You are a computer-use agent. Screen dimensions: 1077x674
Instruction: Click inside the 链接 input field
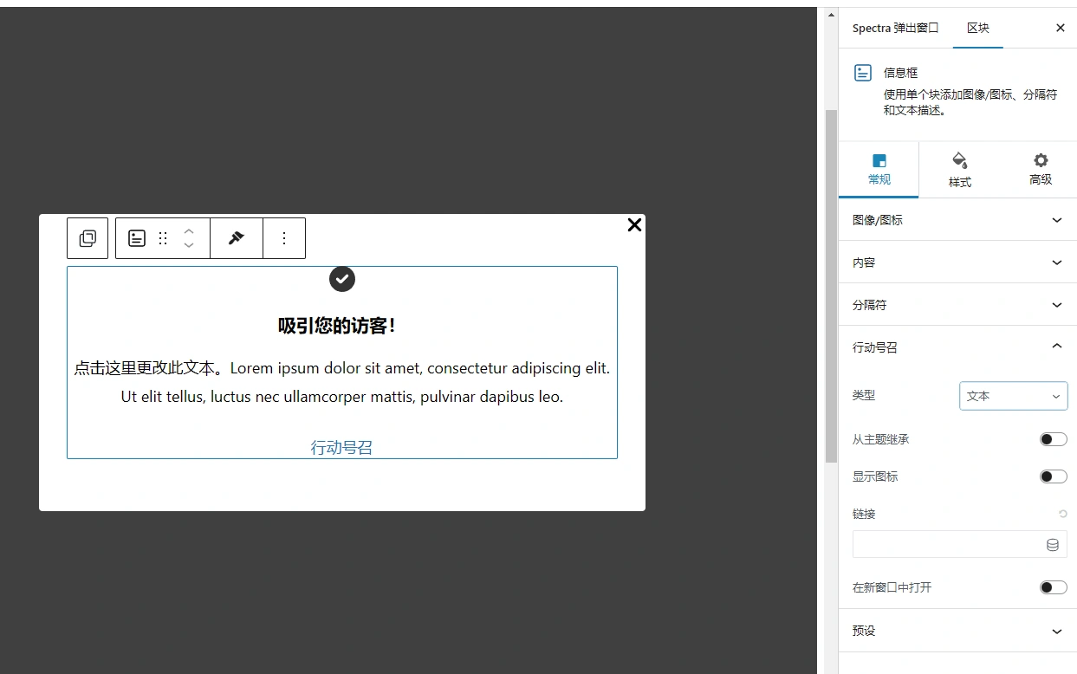(944, 544)
